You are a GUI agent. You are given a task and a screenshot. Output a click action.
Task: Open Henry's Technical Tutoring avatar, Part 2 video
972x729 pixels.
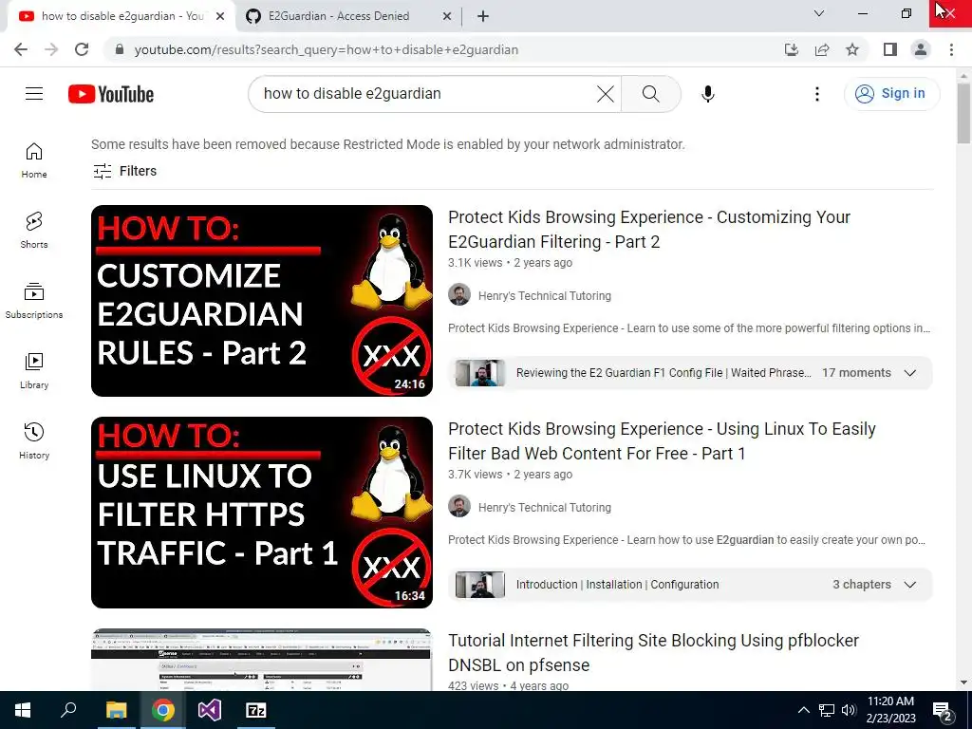[459, 295]
